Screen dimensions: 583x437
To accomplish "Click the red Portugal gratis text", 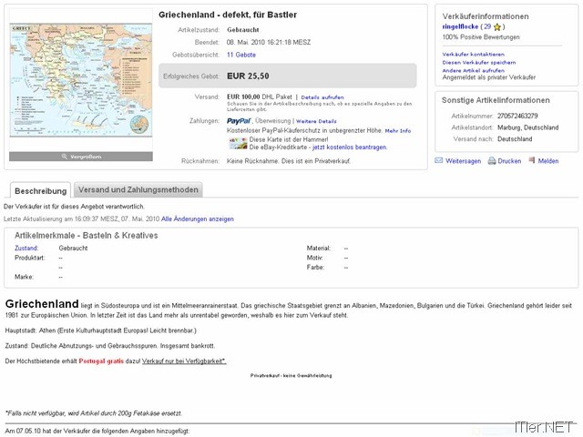I will tap(101, 361).
